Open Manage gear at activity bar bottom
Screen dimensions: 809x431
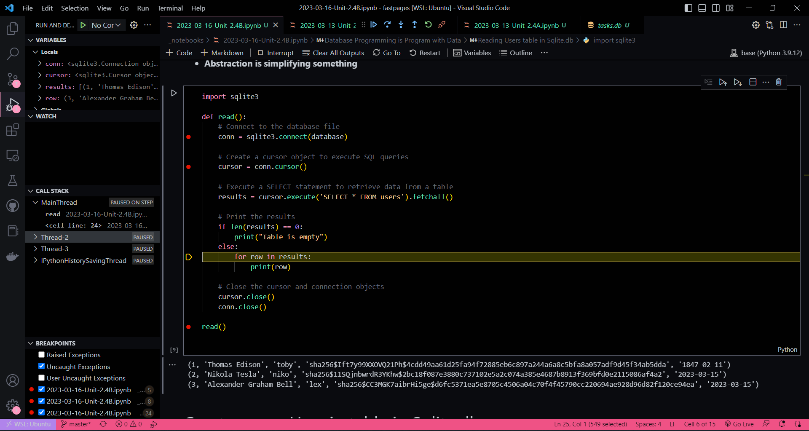13,406
